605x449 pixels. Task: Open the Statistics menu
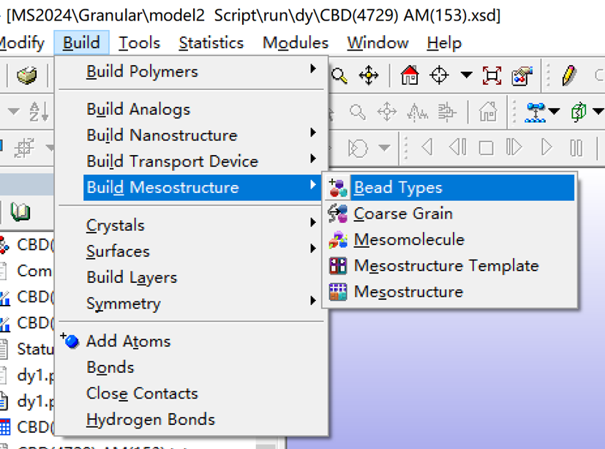pos(211,42)
